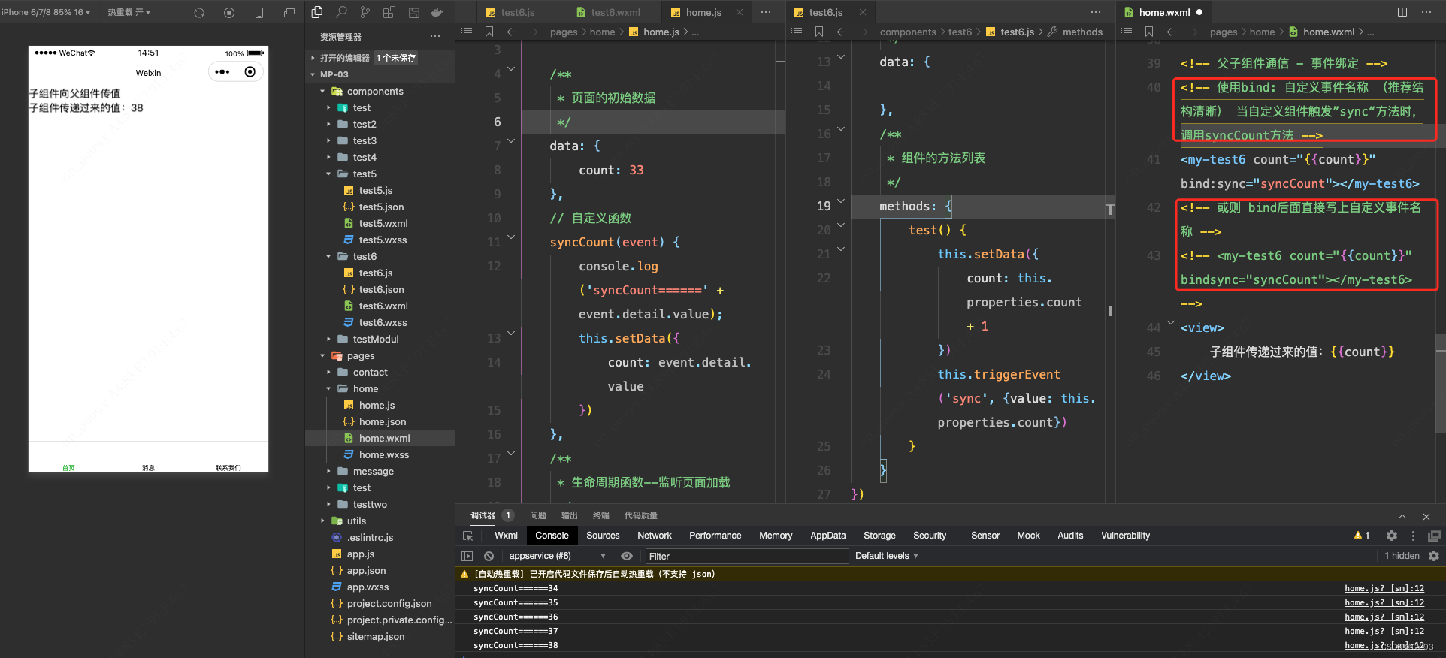Click the warning count badge in DevTools

pos(1362,536)
